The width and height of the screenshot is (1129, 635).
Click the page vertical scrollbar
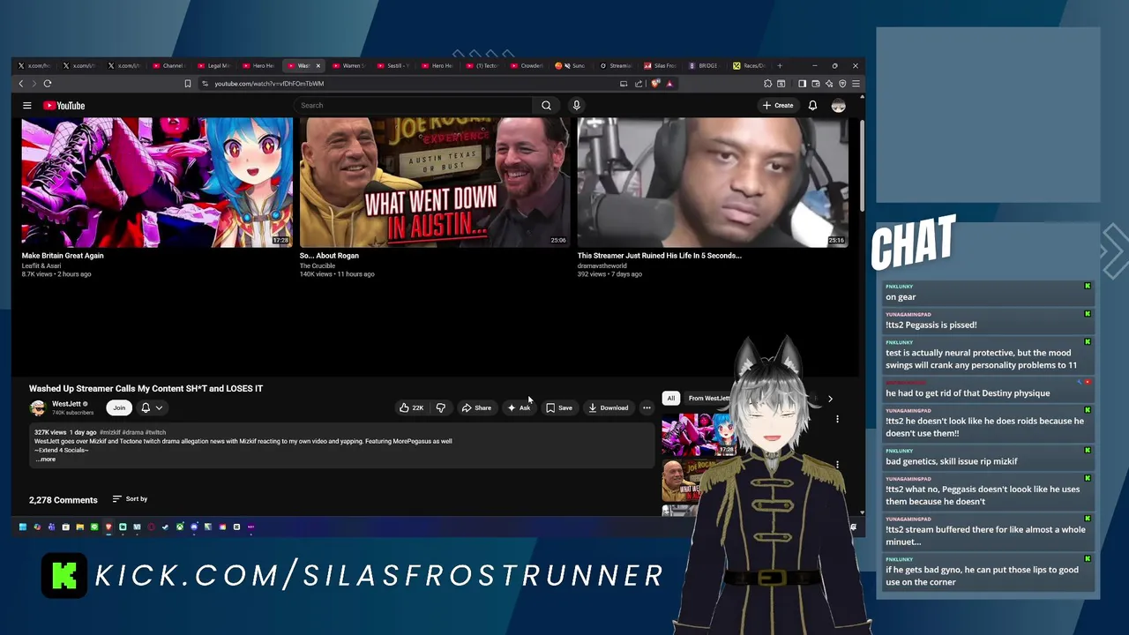click(x=861, y=168)
